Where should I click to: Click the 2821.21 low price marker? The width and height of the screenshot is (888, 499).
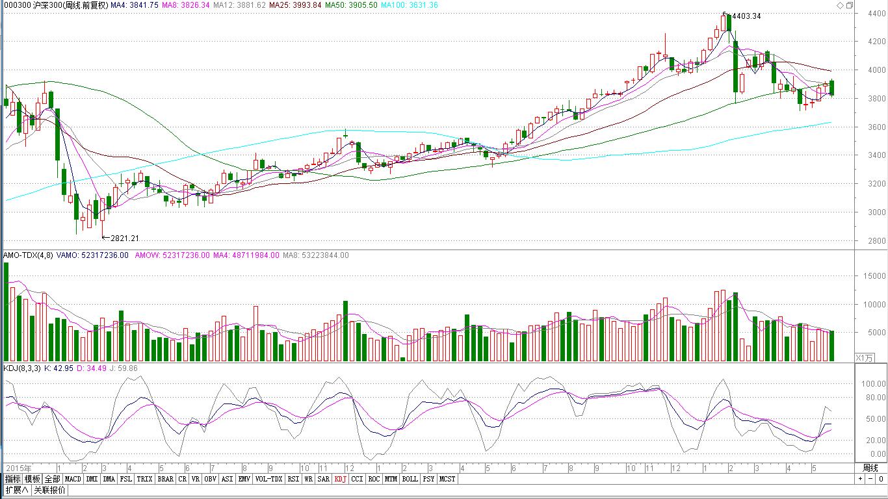pyautogui.click(x=125, y=238)
